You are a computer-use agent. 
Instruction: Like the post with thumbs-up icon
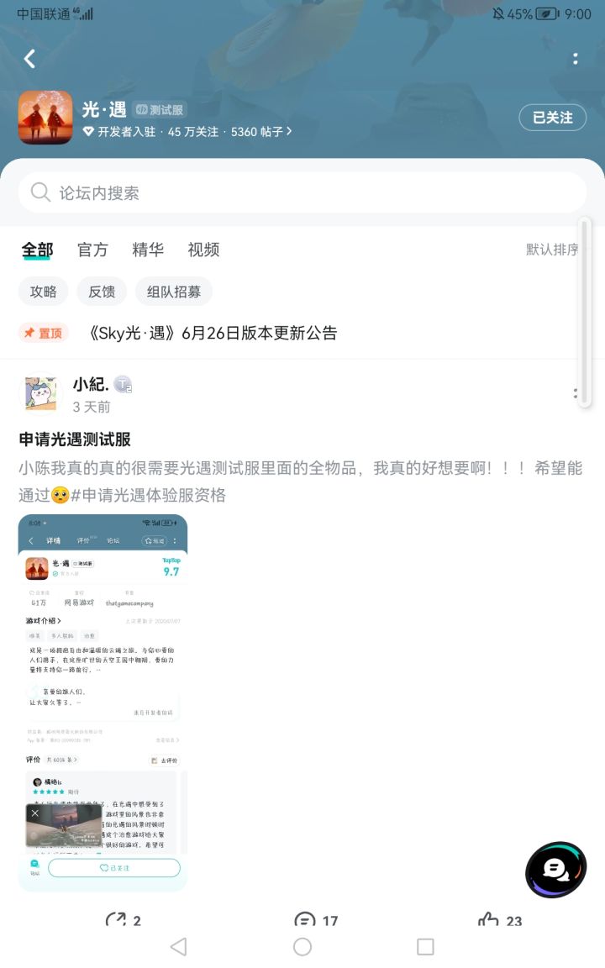[x=500, y=920]
